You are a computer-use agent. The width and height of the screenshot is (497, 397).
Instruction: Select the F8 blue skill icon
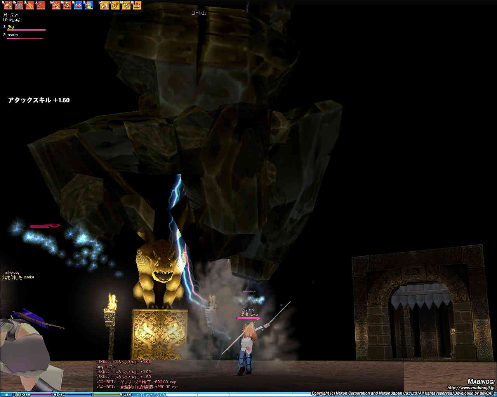[x=89, y=5]
